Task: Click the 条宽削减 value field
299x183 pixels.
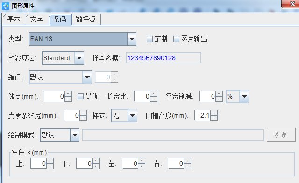Action: [x=207, y=96]
